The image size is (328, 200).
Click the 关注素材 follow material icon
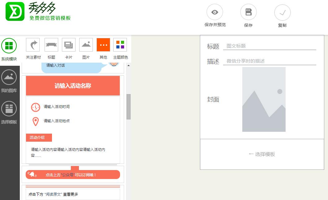point(32,44)
